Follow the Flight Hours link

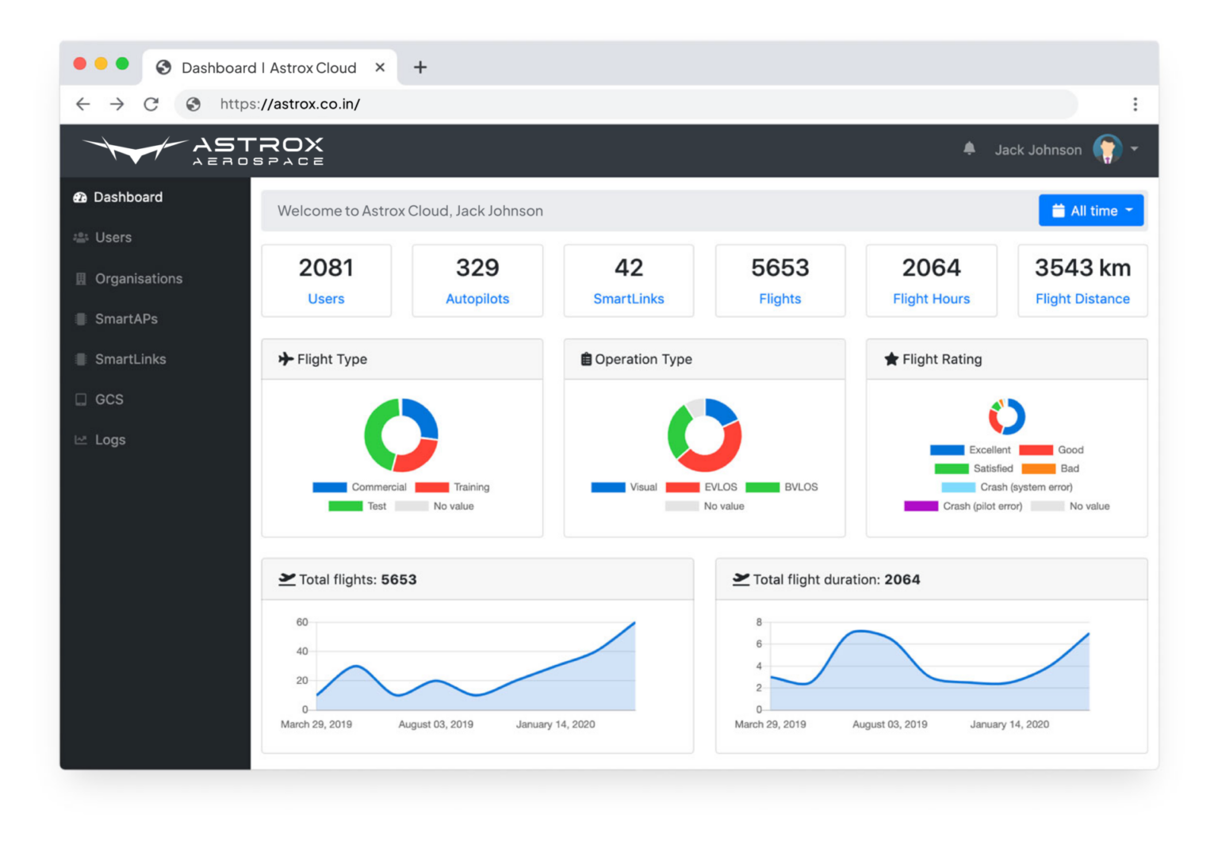click(x=931, y=299)
